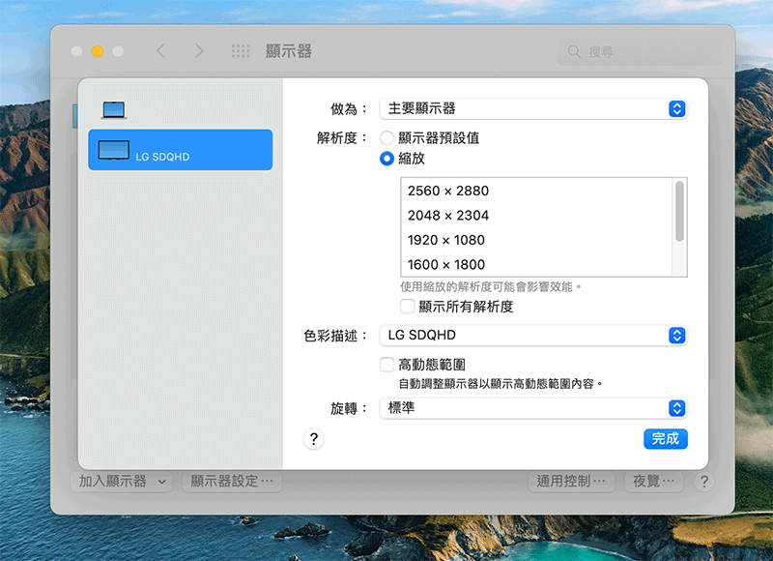The width and height of the screenshot is (773, 561).
Task: Click the yellow minimize window button
Action: [98, 51]
